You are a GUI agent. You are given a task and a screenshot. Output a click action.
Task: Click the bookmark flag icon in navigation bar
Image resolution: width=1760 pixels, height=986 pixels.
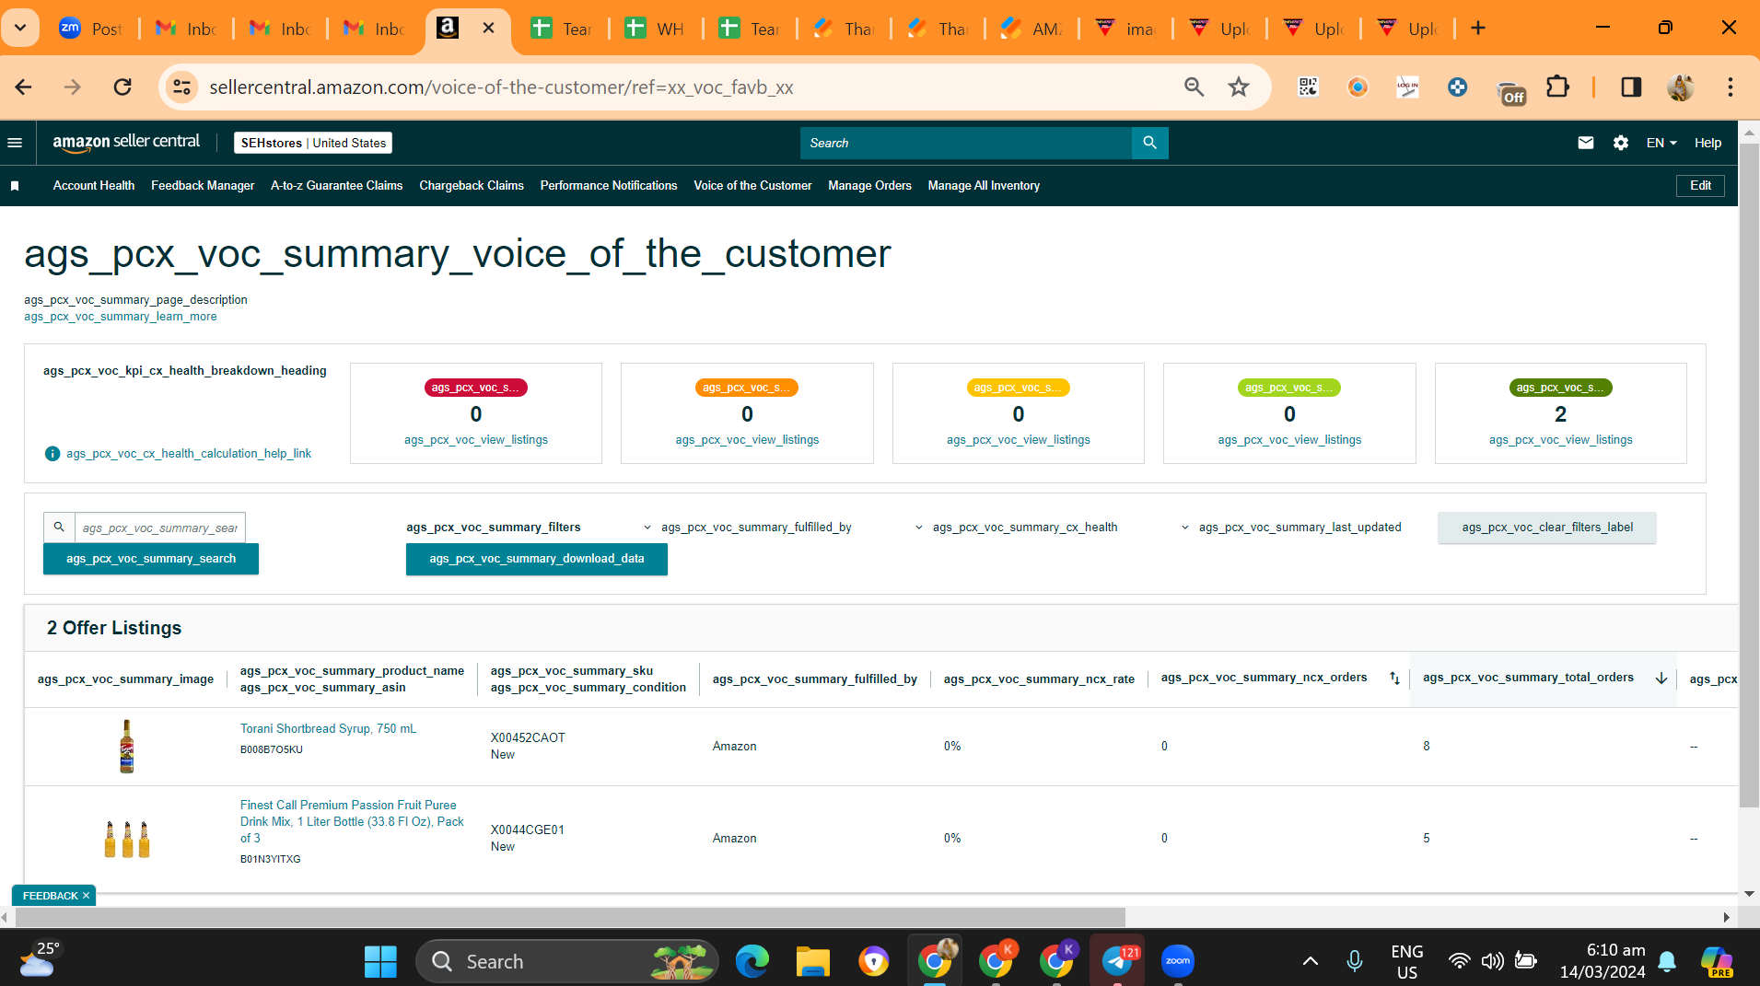(15, 186)
